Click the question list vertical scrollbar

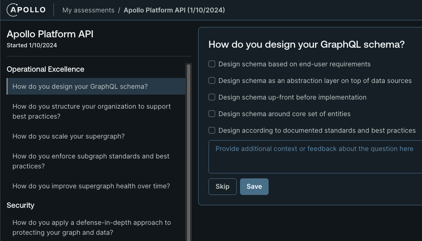coord(189,152)
